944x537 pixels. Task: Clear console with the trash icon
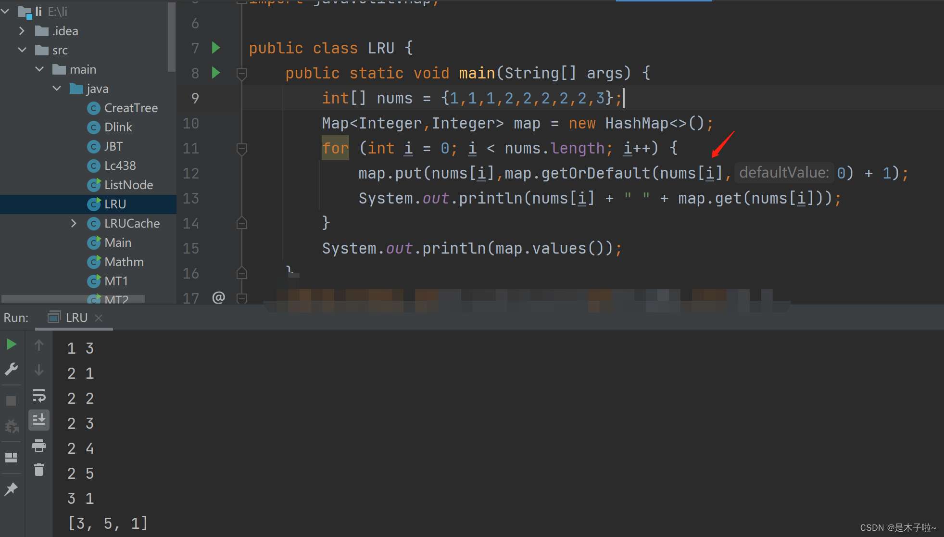click(39, 470)
